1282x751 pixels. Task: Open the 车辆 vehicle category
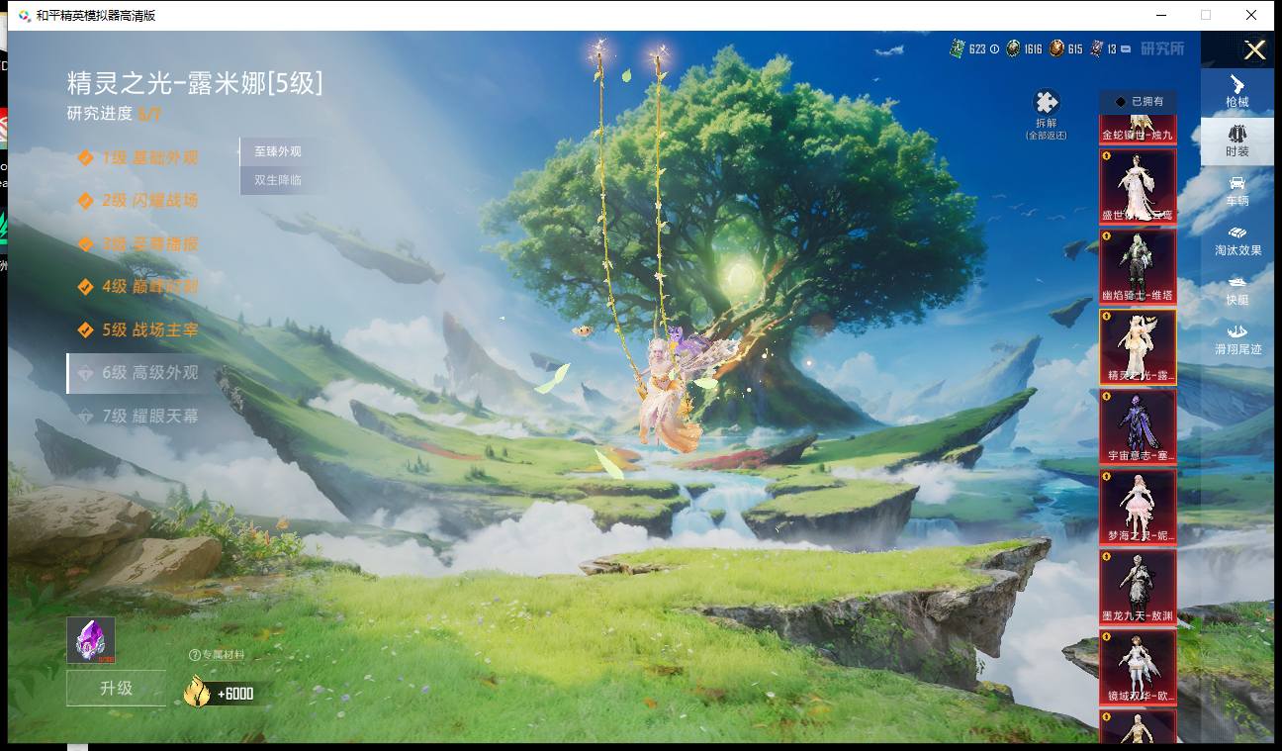(x=1236, y=190)
